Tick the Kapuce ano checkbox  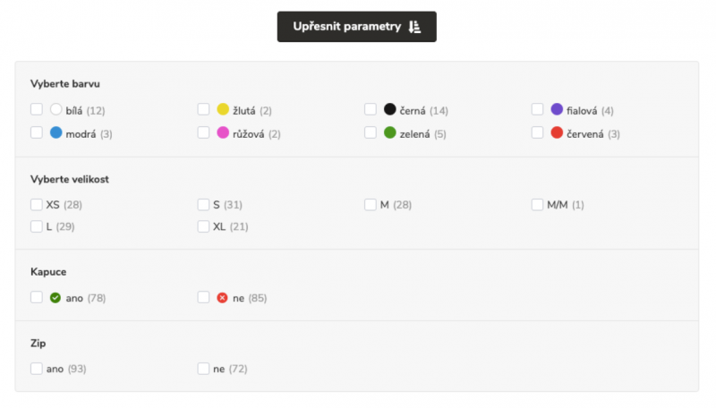click(37, 298)
